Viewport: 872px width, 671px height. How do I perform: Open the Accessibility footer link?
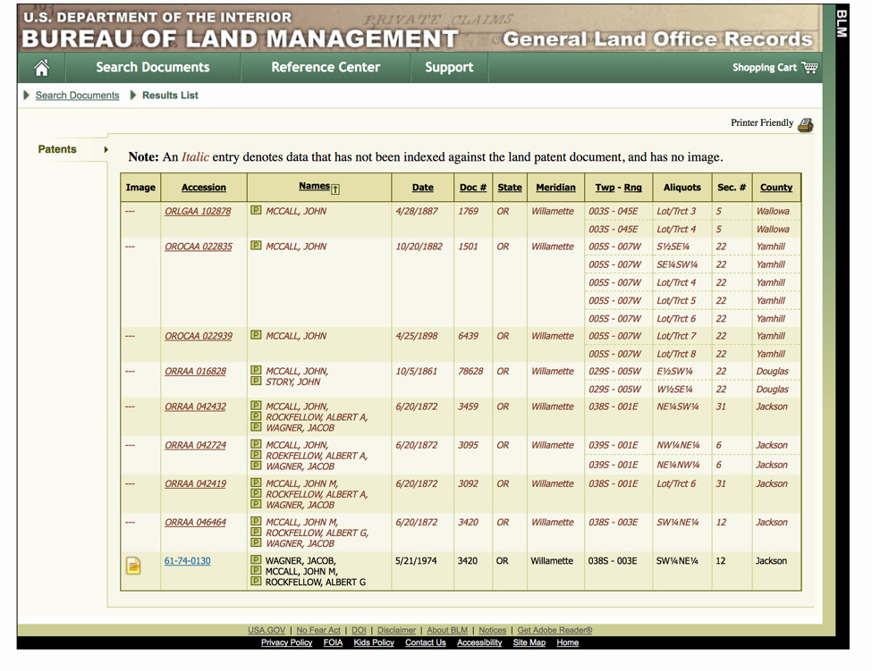[x=479, y=642]
